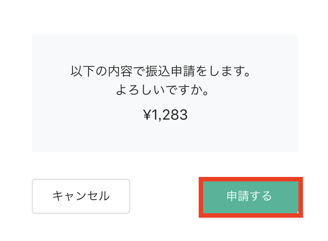Click the 申請する button

click(250, 197)
